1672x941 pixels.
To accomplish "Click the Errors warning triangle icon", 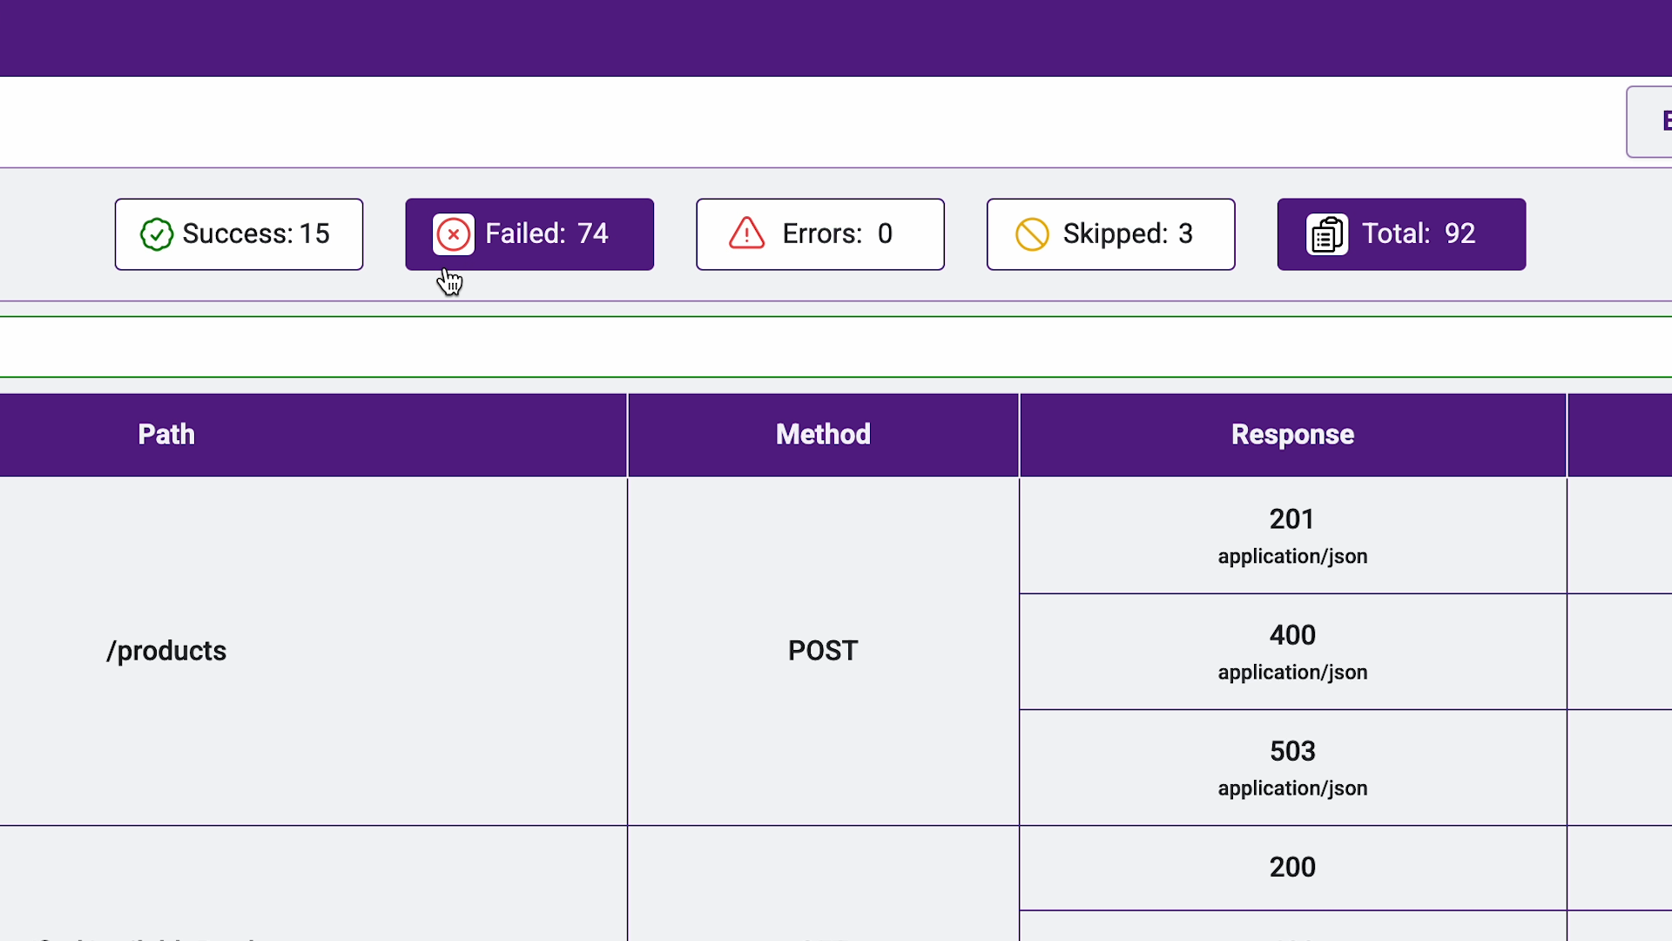I will [746, 234].
